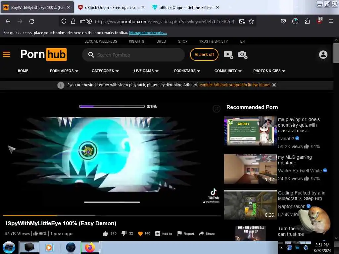Open RaptorBacon channel link
The height and width of the screenshot is (254, 339).
291,206
